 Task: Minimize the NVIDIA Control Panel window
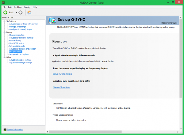tap(168, 2)
